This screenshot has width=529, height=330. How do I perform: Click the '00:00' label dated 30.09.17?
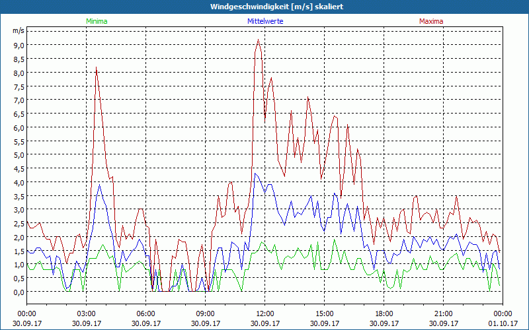click(26, 314)
